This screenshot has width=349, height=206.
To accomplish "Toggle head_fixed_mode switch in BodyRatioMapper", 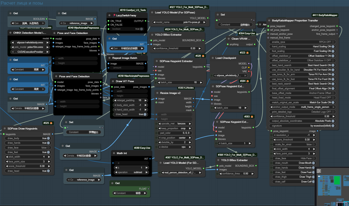I will click(x=333, y=98).
